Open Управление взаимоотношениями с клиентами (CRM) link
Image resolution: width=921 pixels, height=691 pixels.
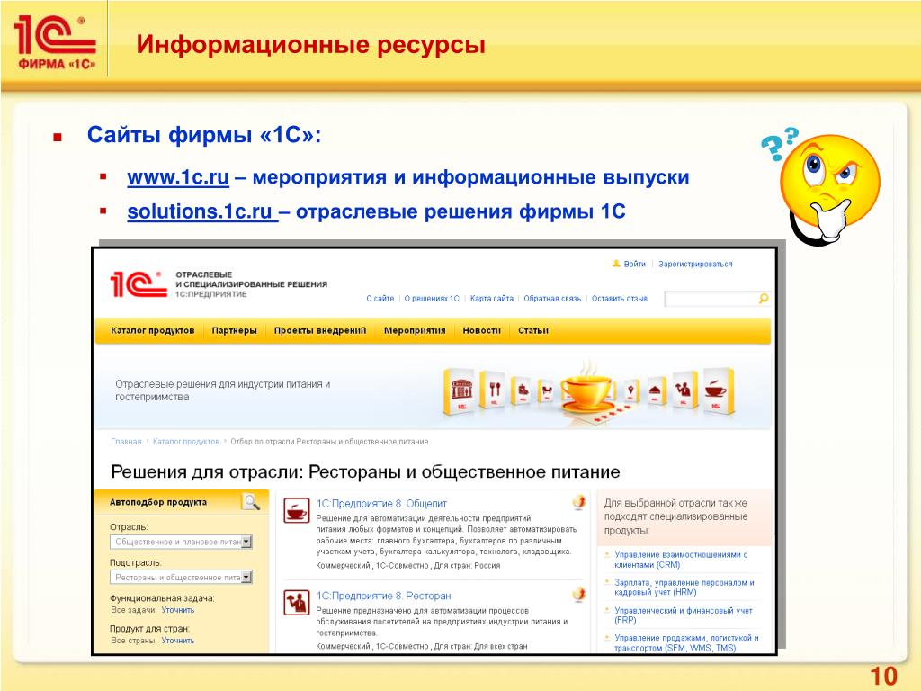(682, 560)
